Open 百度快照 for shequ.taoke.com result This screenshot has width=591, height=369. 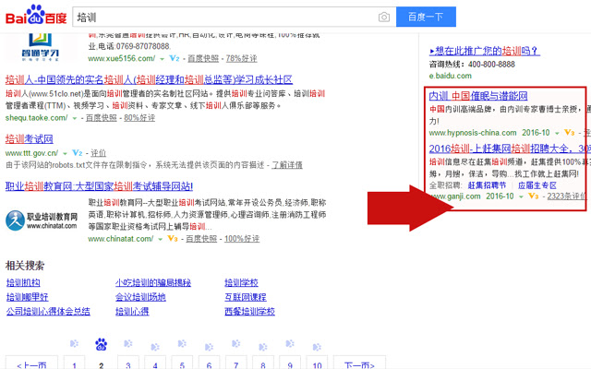101,118
